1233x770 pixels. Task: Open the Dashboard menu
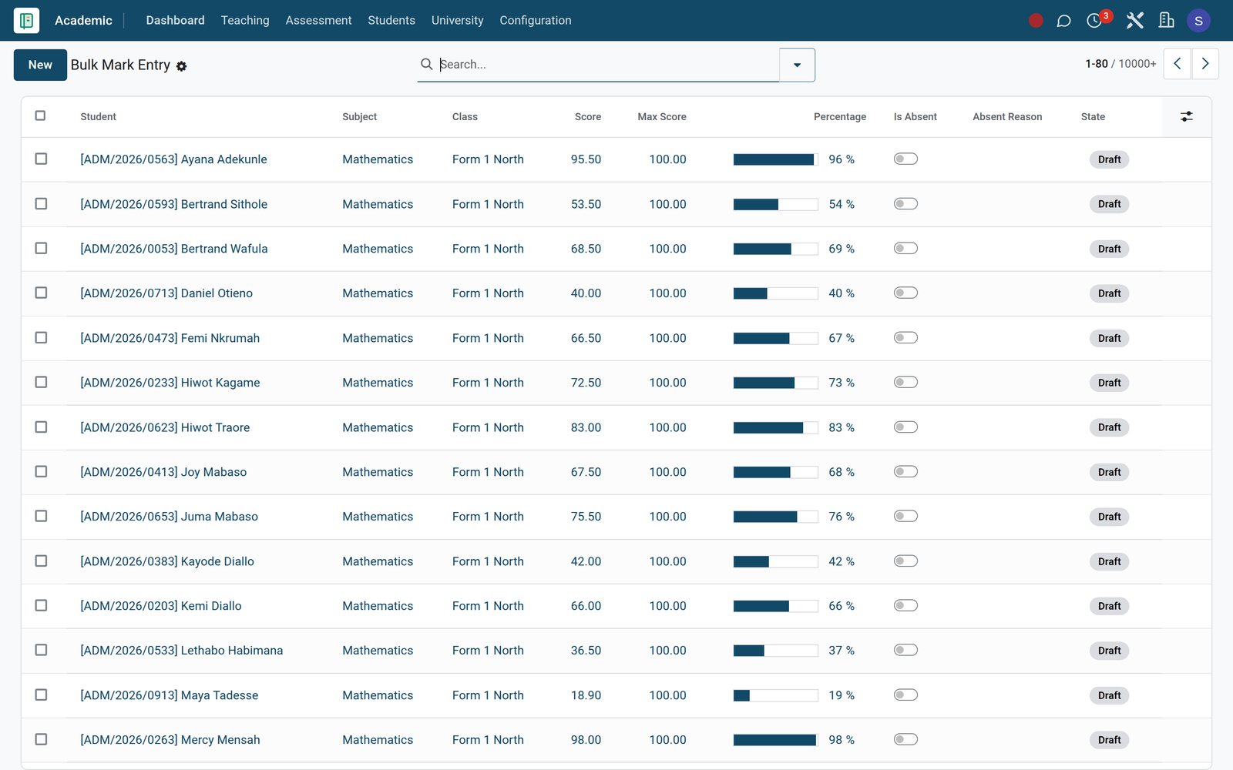click(x=176, y=20)
